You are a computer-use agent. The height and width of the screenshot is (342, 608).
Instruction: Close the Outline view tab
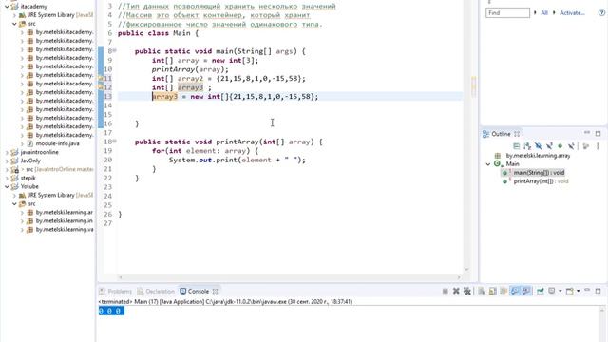coord(517,134)
